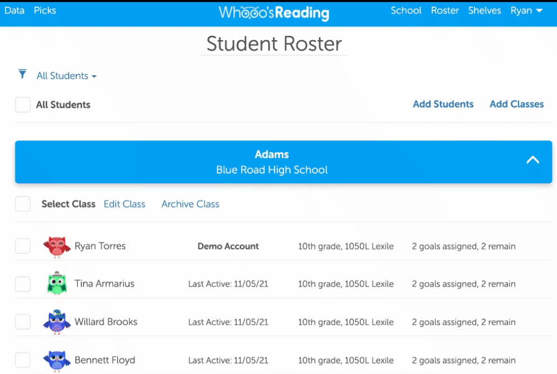Screen dimensions: 557x374
Task: Open the Data menu
Action: [x=14, y=11]
